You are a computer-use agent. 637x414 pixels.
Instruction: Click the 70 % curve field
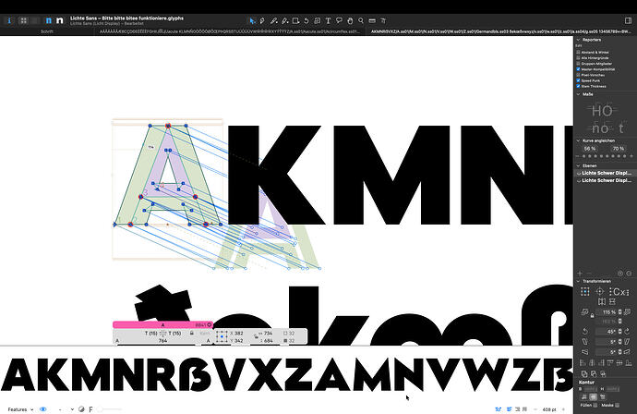pos(619,149)
